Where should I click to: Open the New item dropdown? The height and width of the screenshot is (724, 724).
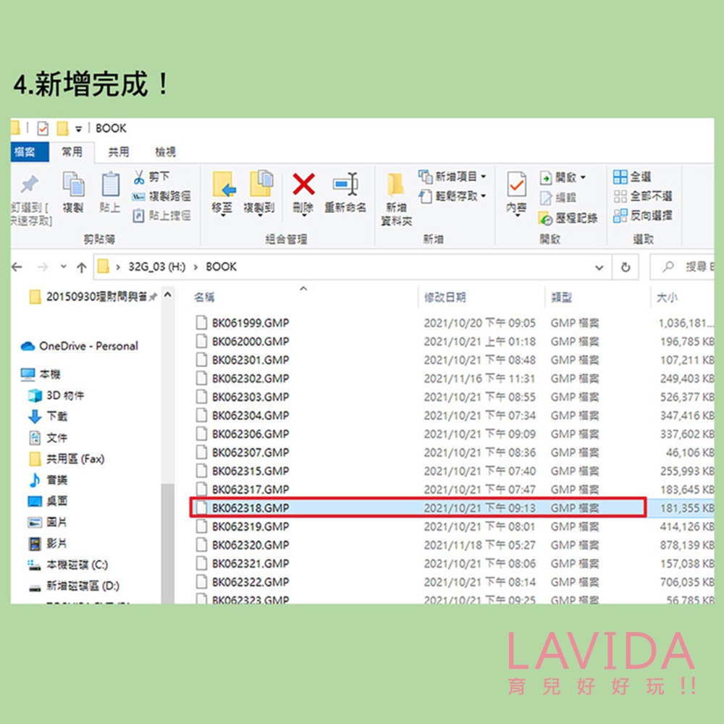(x=452, y=177)
